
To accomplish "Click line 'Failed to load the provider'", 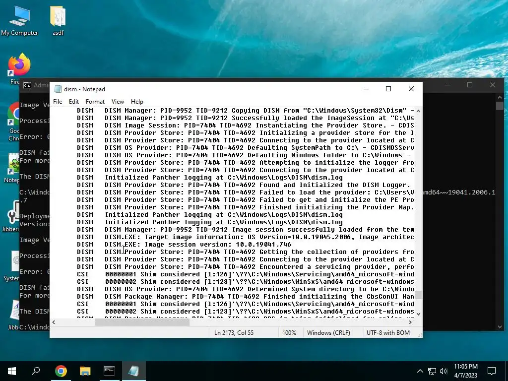I will [259, 192].
